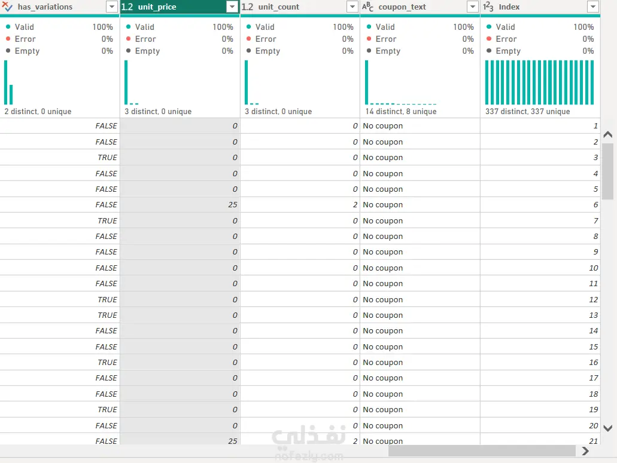Open the unit_count column filter dropdown

pyautogui.click(x=352, y=7)
